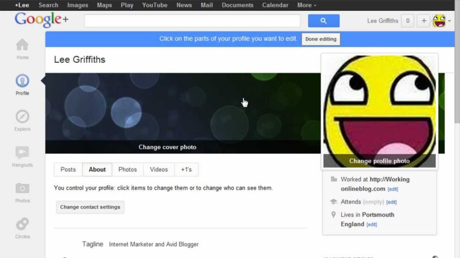This screenshot has height=258, width=460.
Task: Click the workplace building icon
Action: tap(334, 179)
